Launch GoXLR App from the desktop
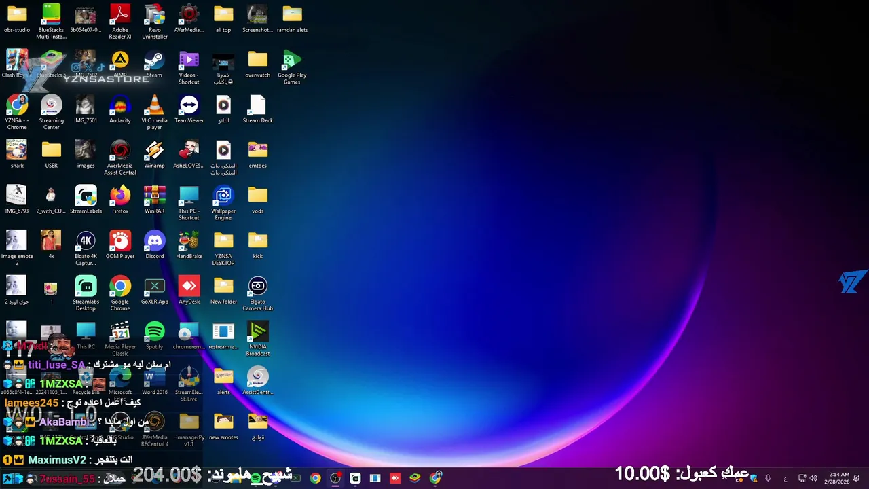The image size is (869, 489). click(155, 291)
